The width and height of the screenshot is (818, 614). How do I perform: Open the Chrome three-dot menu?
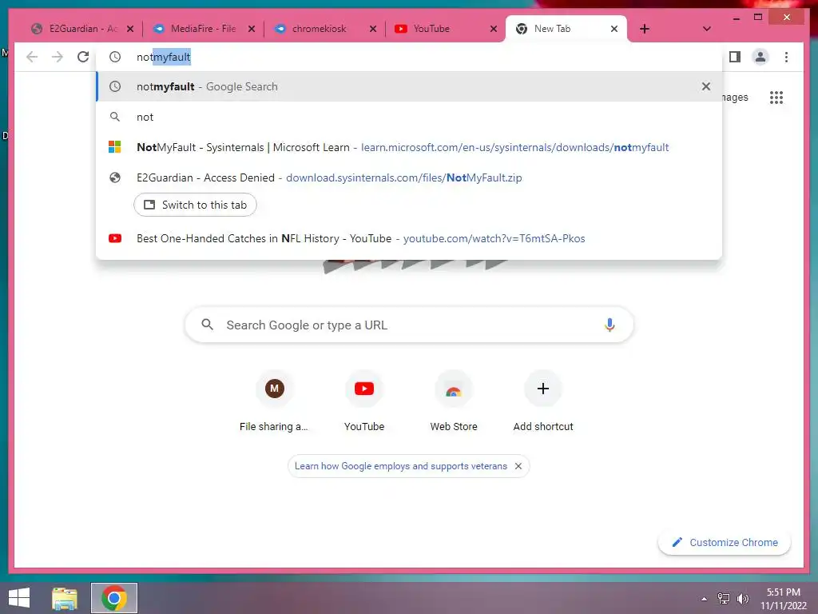786,57
